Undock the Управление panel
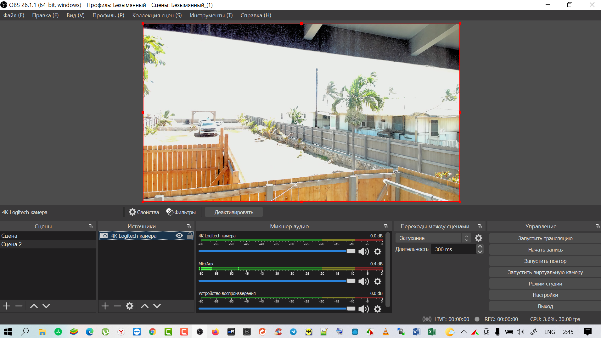Image resolution: width=601 pixels, height=338 pixels. click(598, 226)
